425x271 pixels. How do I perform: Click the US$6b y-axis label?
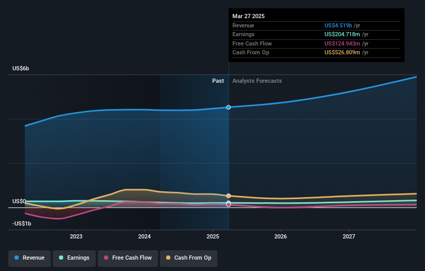[21, 68]
